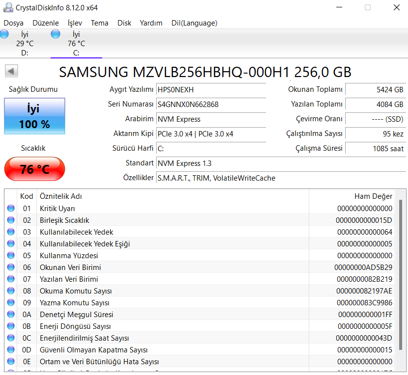The height and width of the screenshot is (375, 408).
Task: Close the CrystalDiskInfo window
Action: coord(397,7)
